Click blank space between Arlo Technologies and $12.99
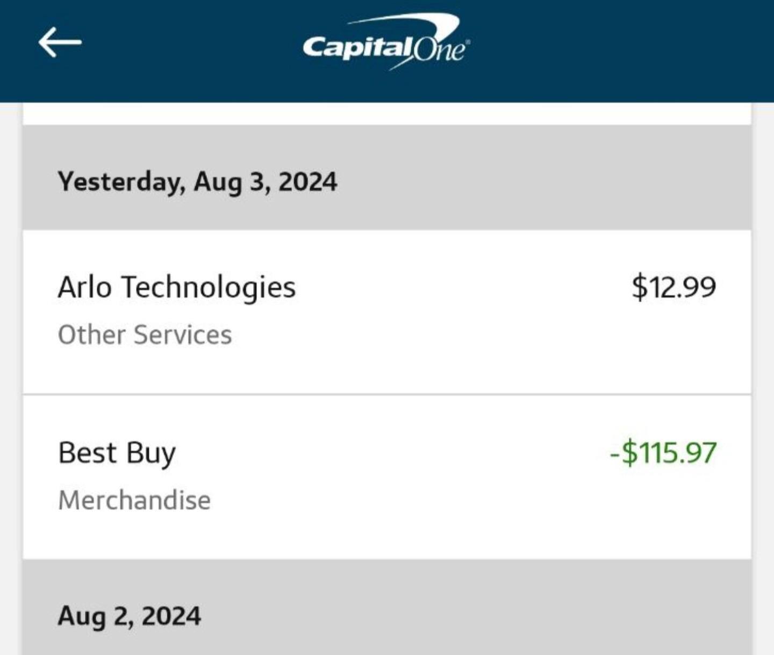The width and height of the screenshot is (774, 655). click(462, 288)
